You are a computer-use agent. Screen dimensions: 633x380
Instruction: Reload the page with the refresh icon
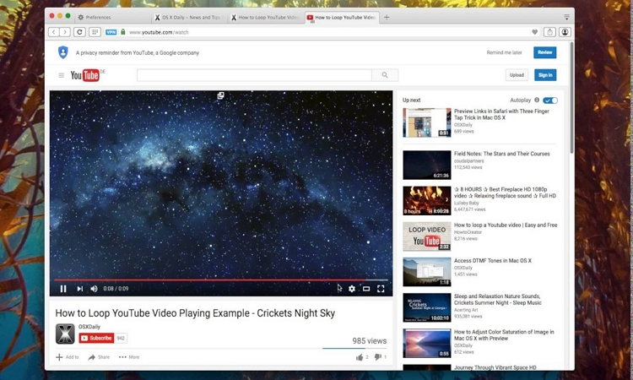79,32
